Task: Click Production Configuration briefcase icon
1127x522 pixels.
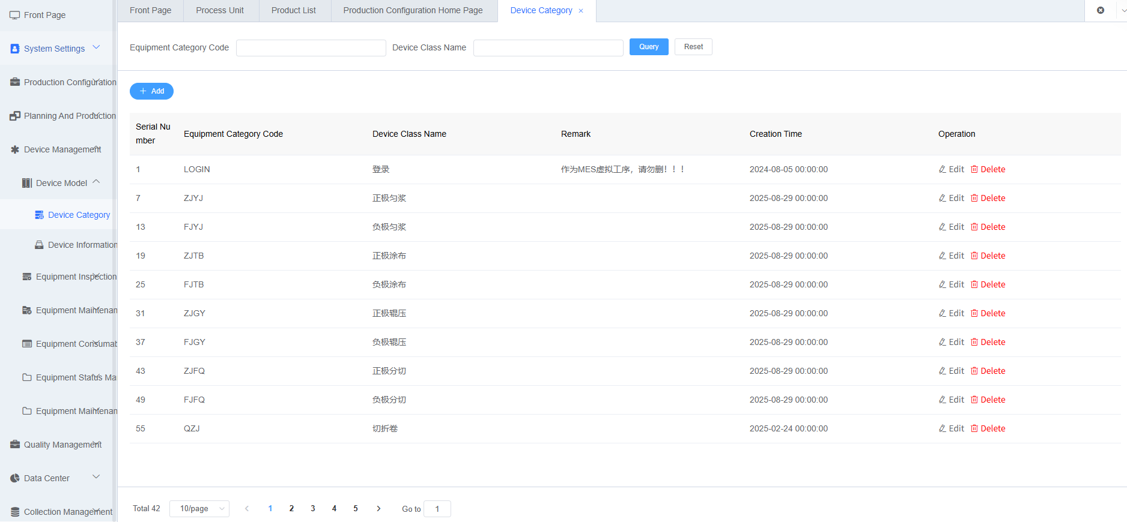Action: point(15,82)
